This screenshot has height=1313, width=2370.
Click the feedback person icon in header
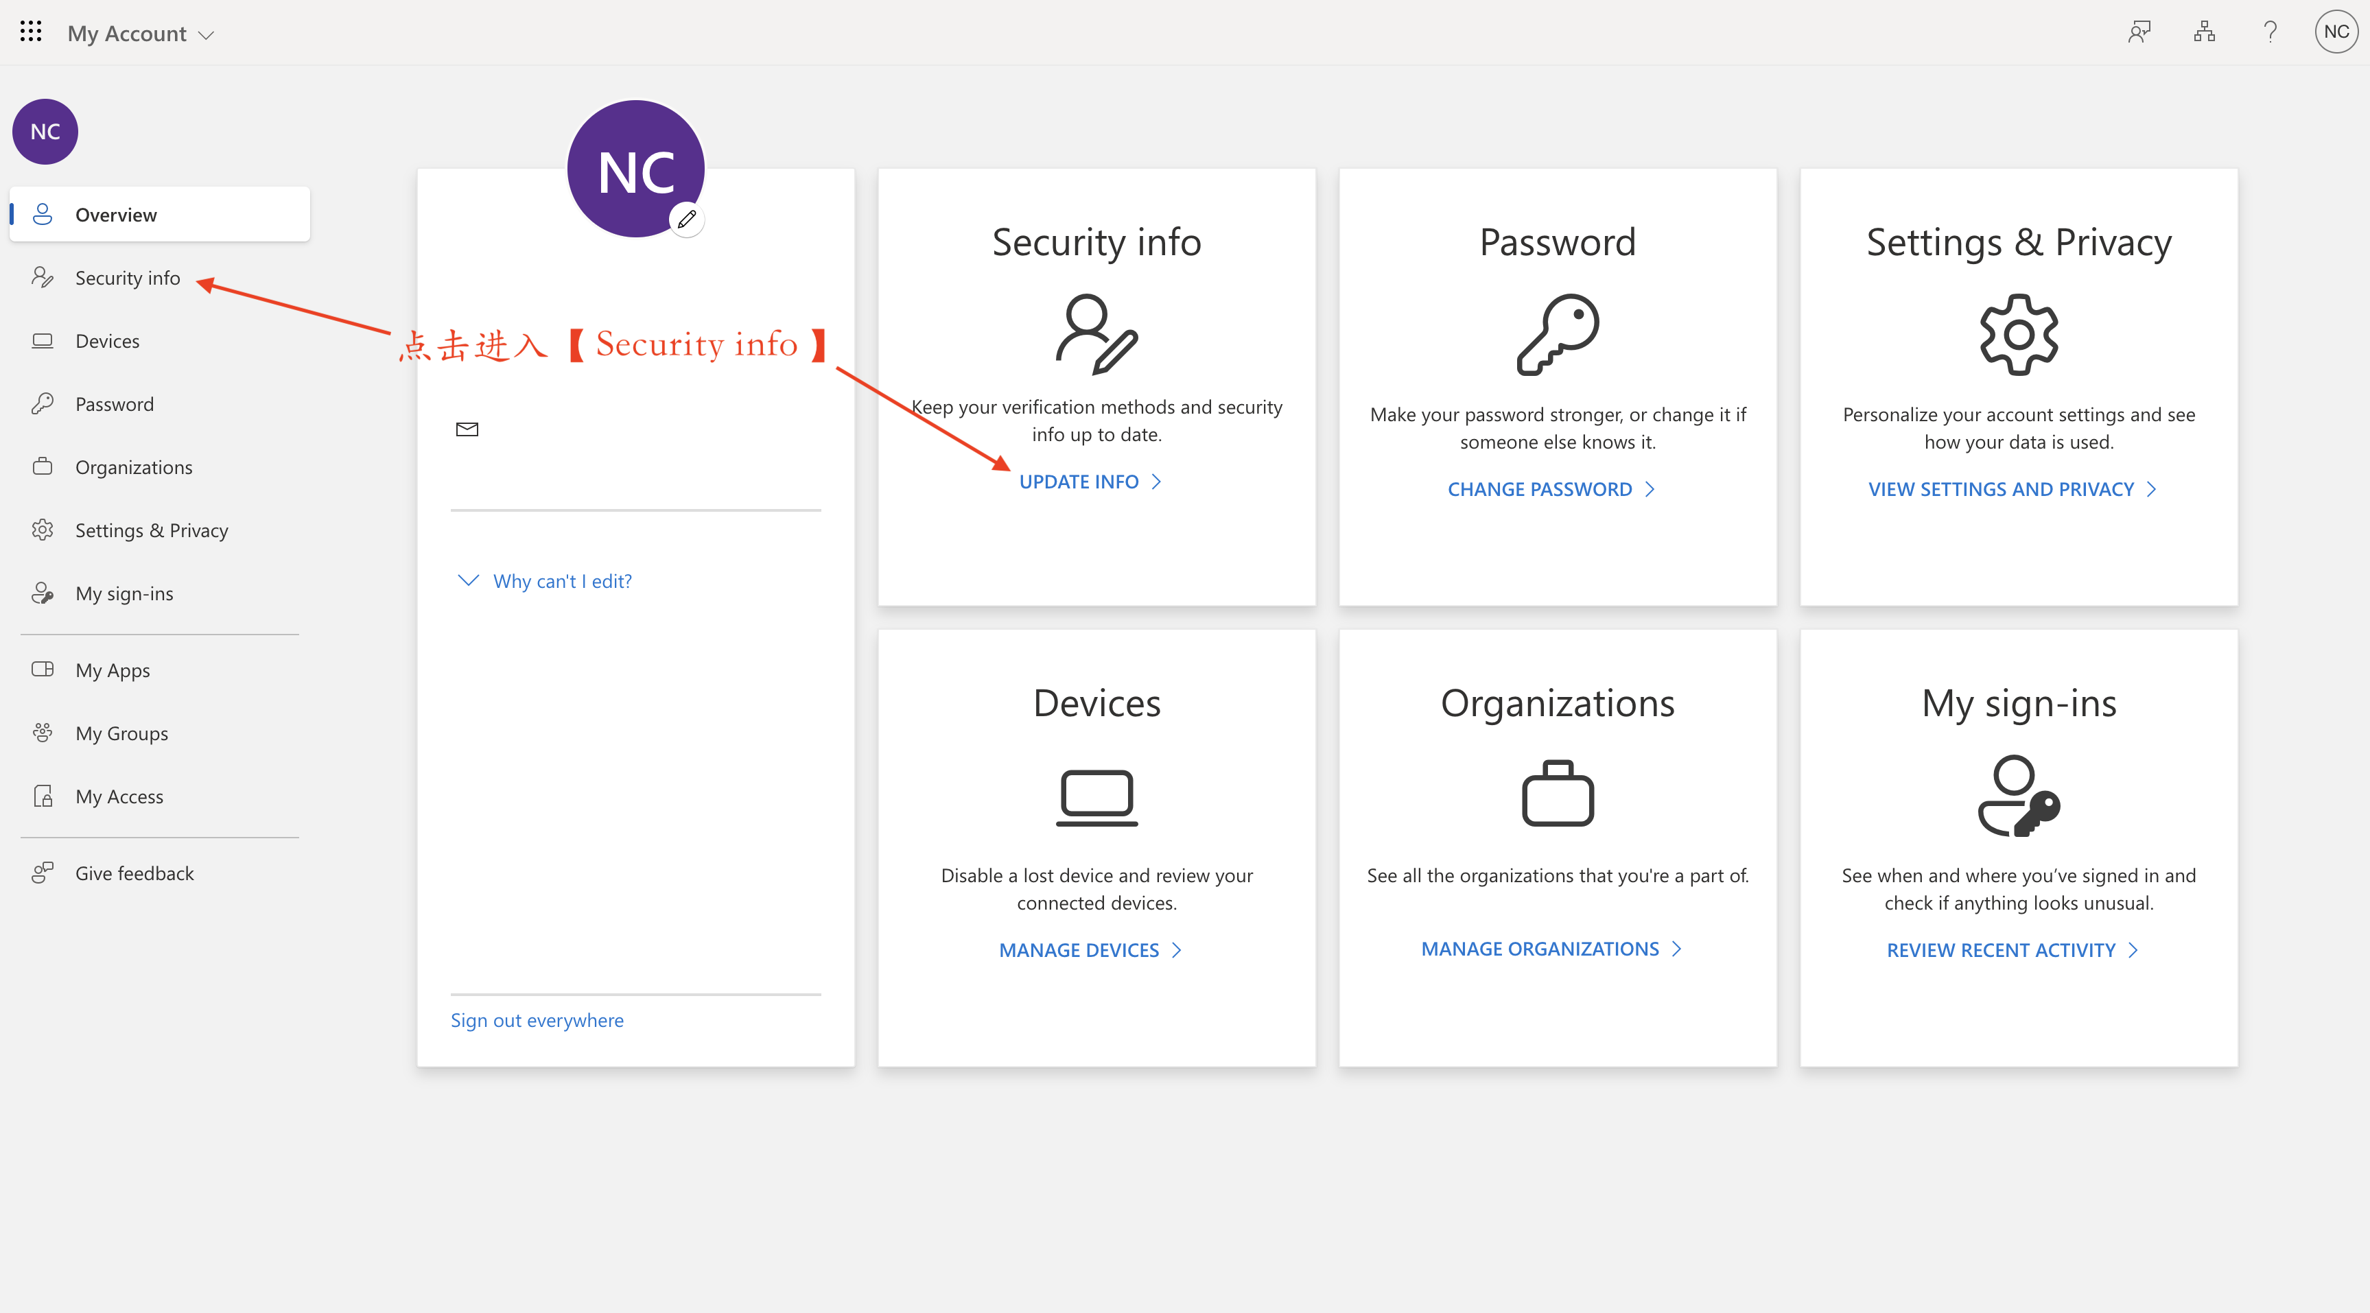pyautogui.click(x=2139, y=32)
